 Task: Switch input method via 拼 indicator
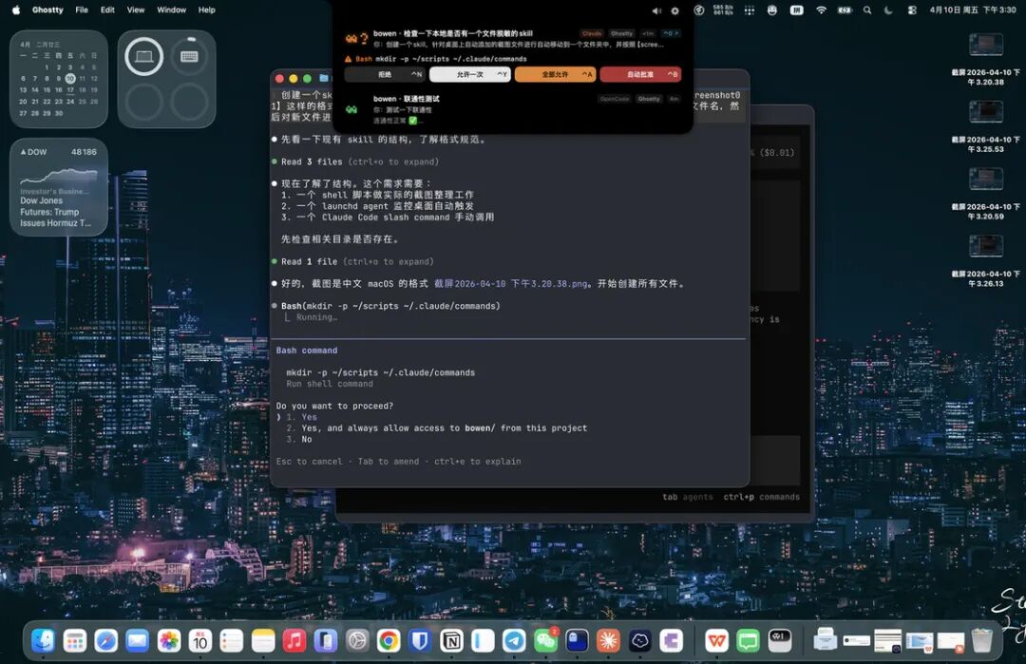point(796,9)
